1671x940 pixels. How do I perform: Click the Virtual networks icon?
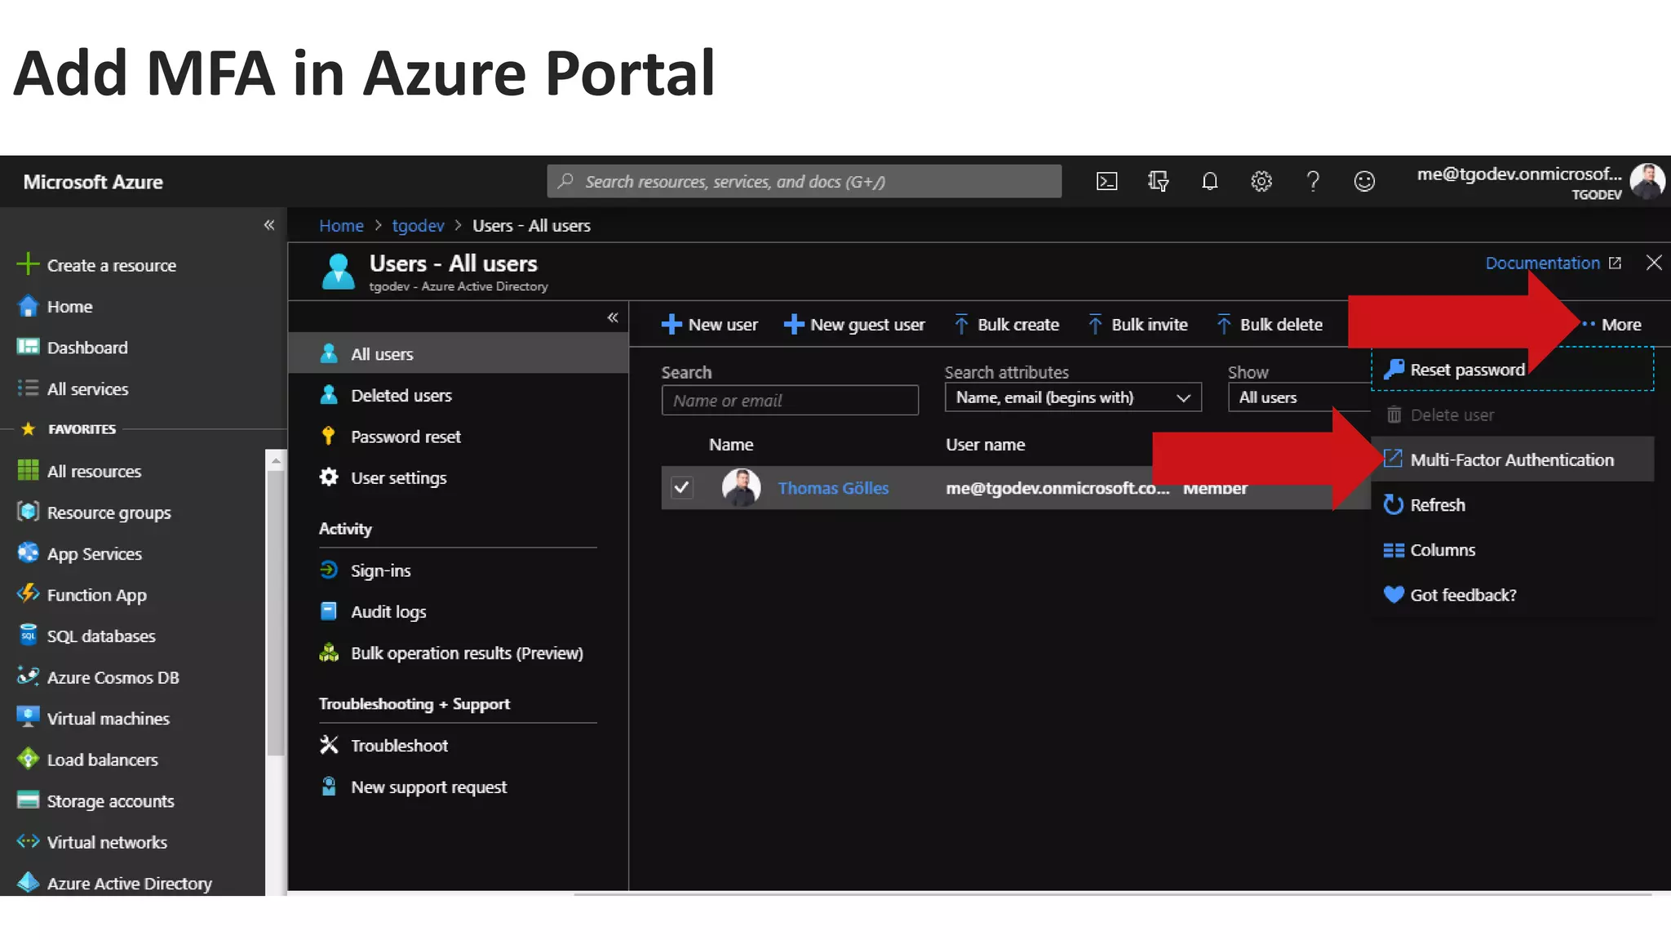[28, 841]
